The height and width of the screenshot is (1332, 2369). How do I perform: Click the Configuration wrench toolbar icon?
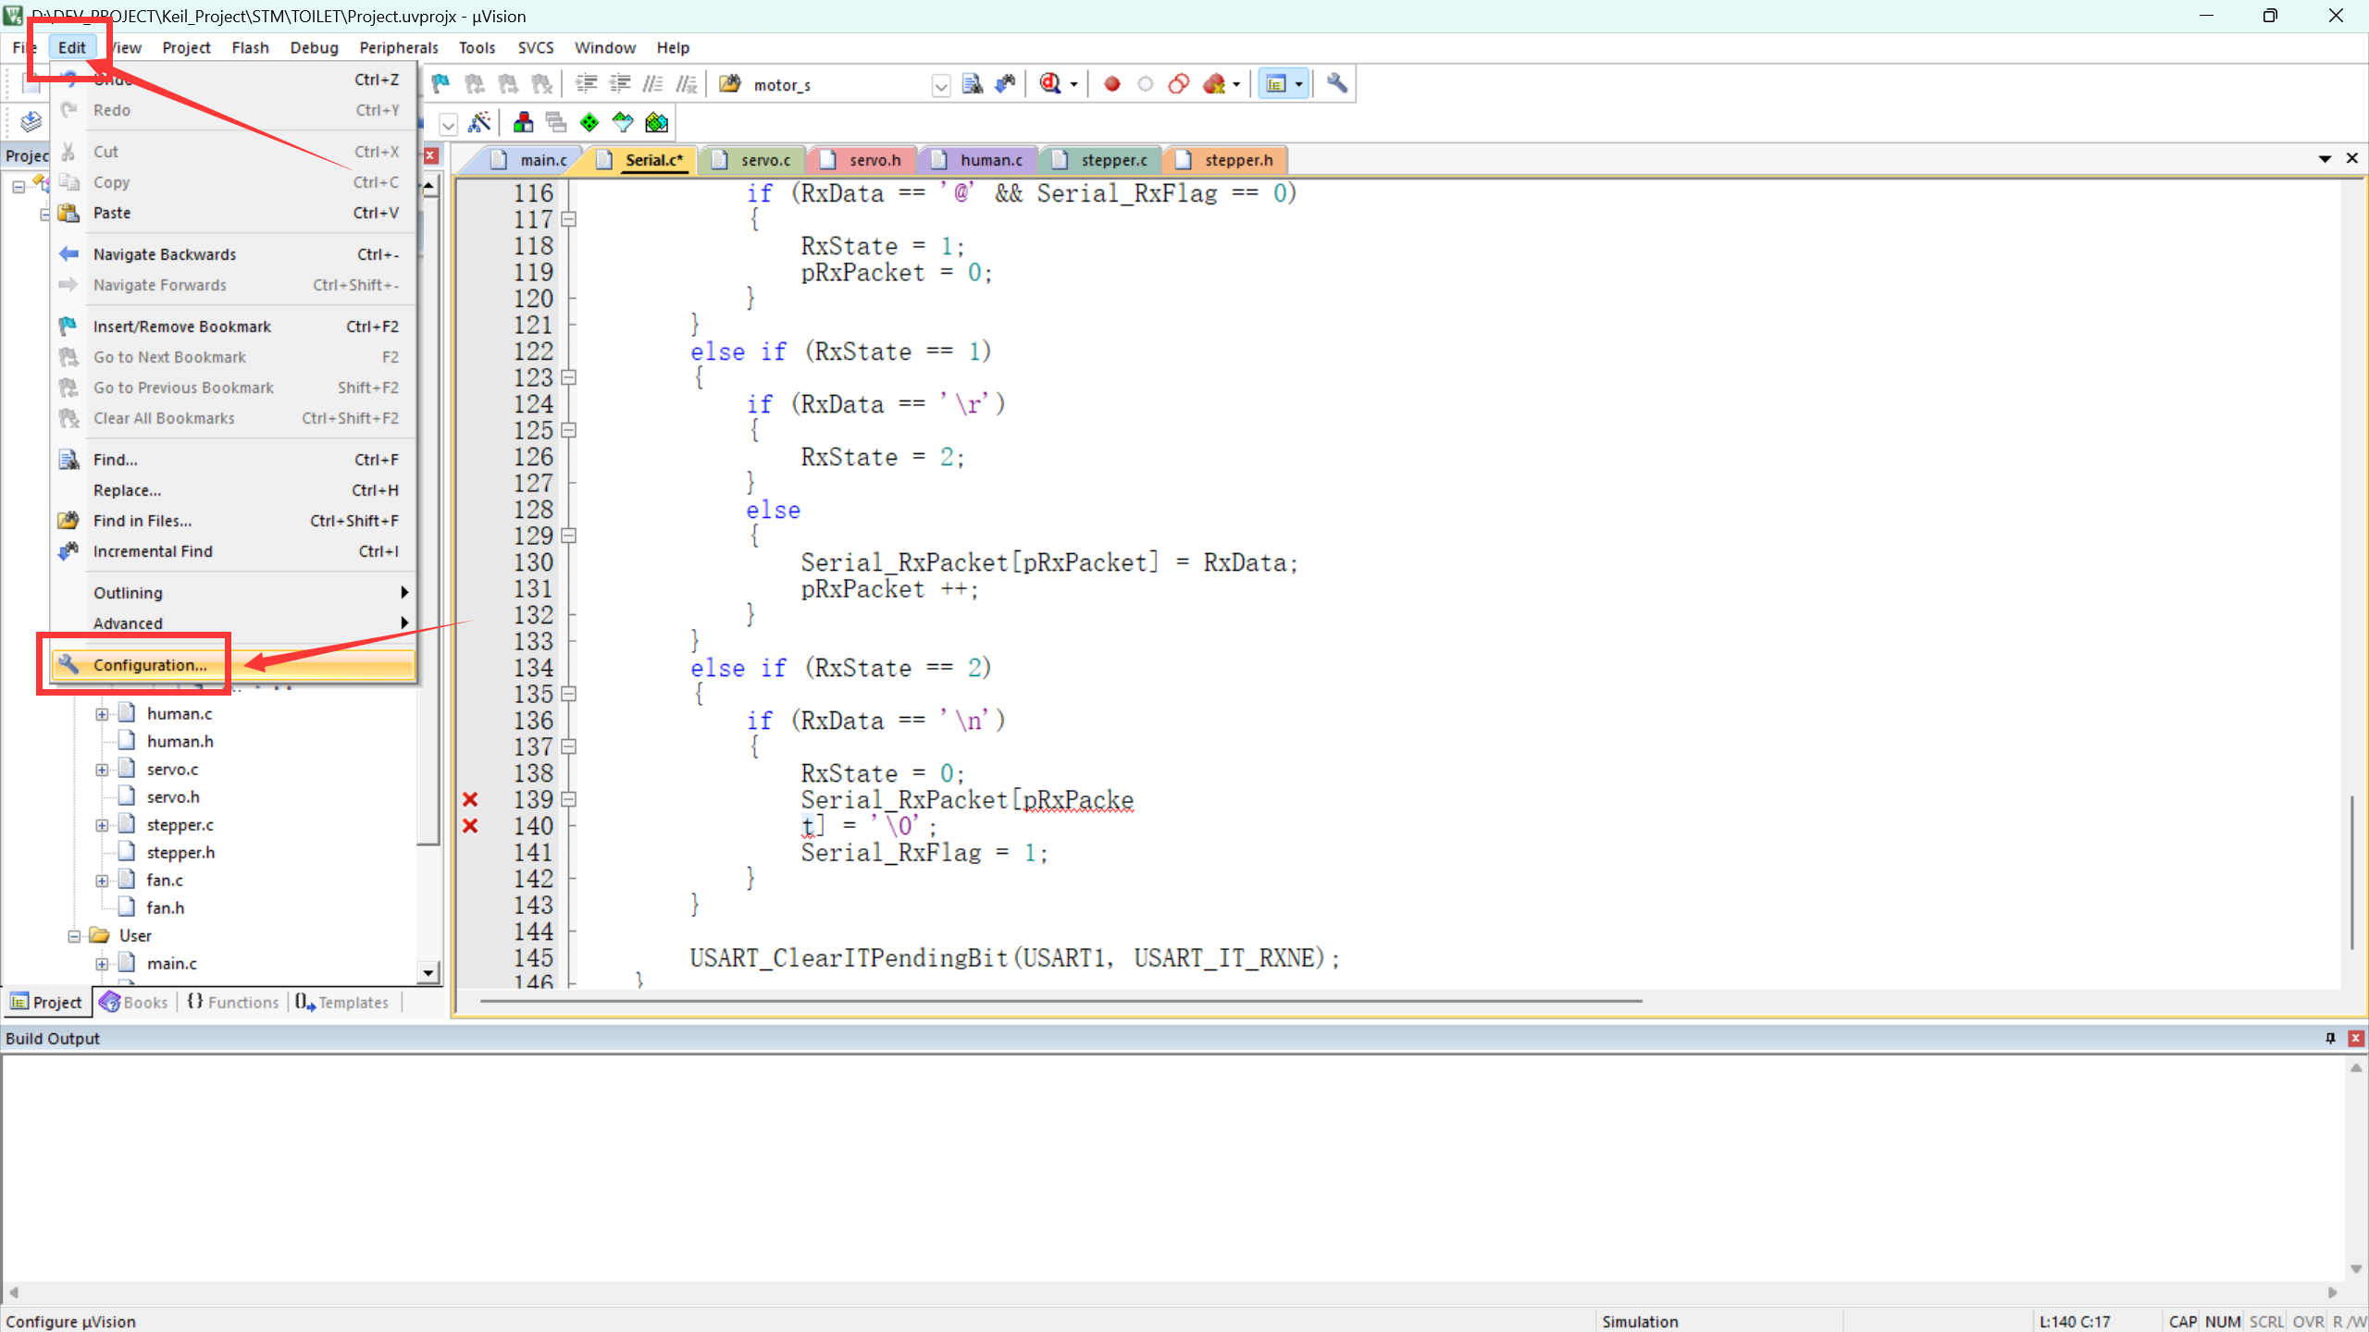point(1336,84)
